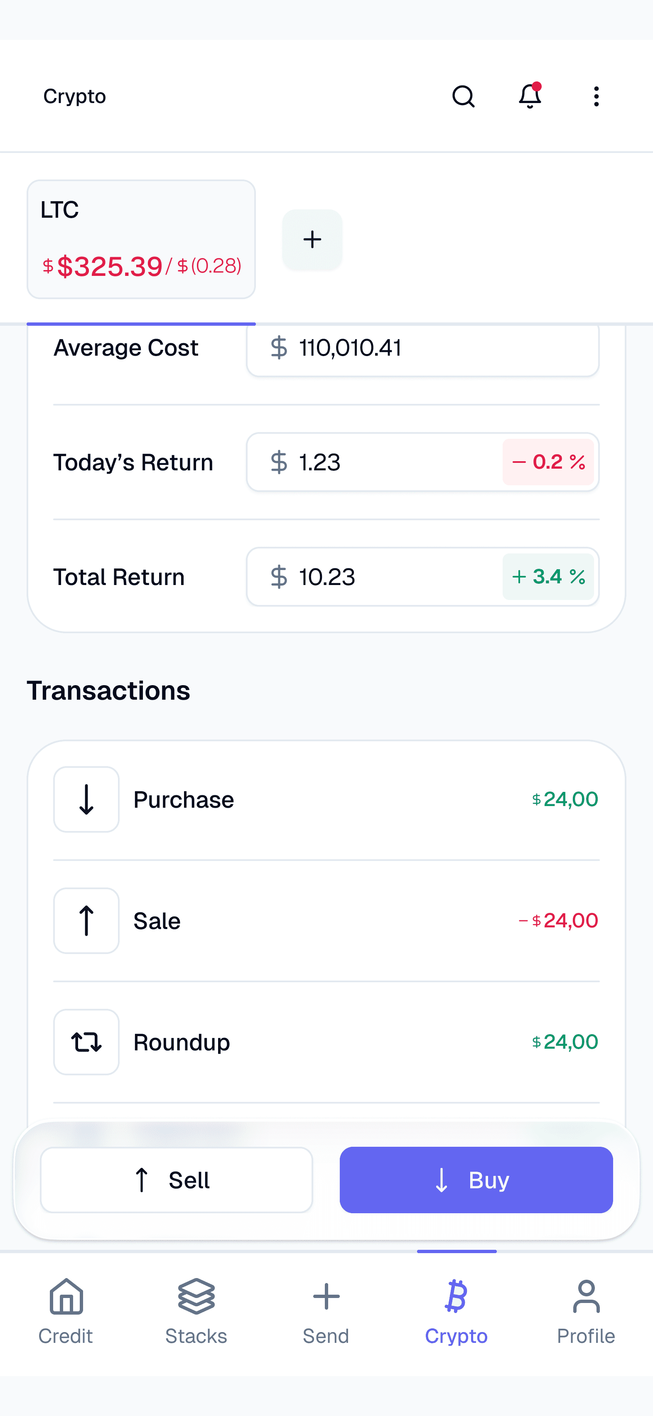Viewport: 653px width, 1416px height.
Task: Tap the Sale up-arrow icon
Action: (86, 921)
